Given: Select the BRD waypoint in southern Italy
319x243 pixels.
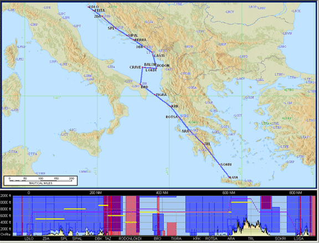Looking at the screenshot, I should tap(145, 87).
